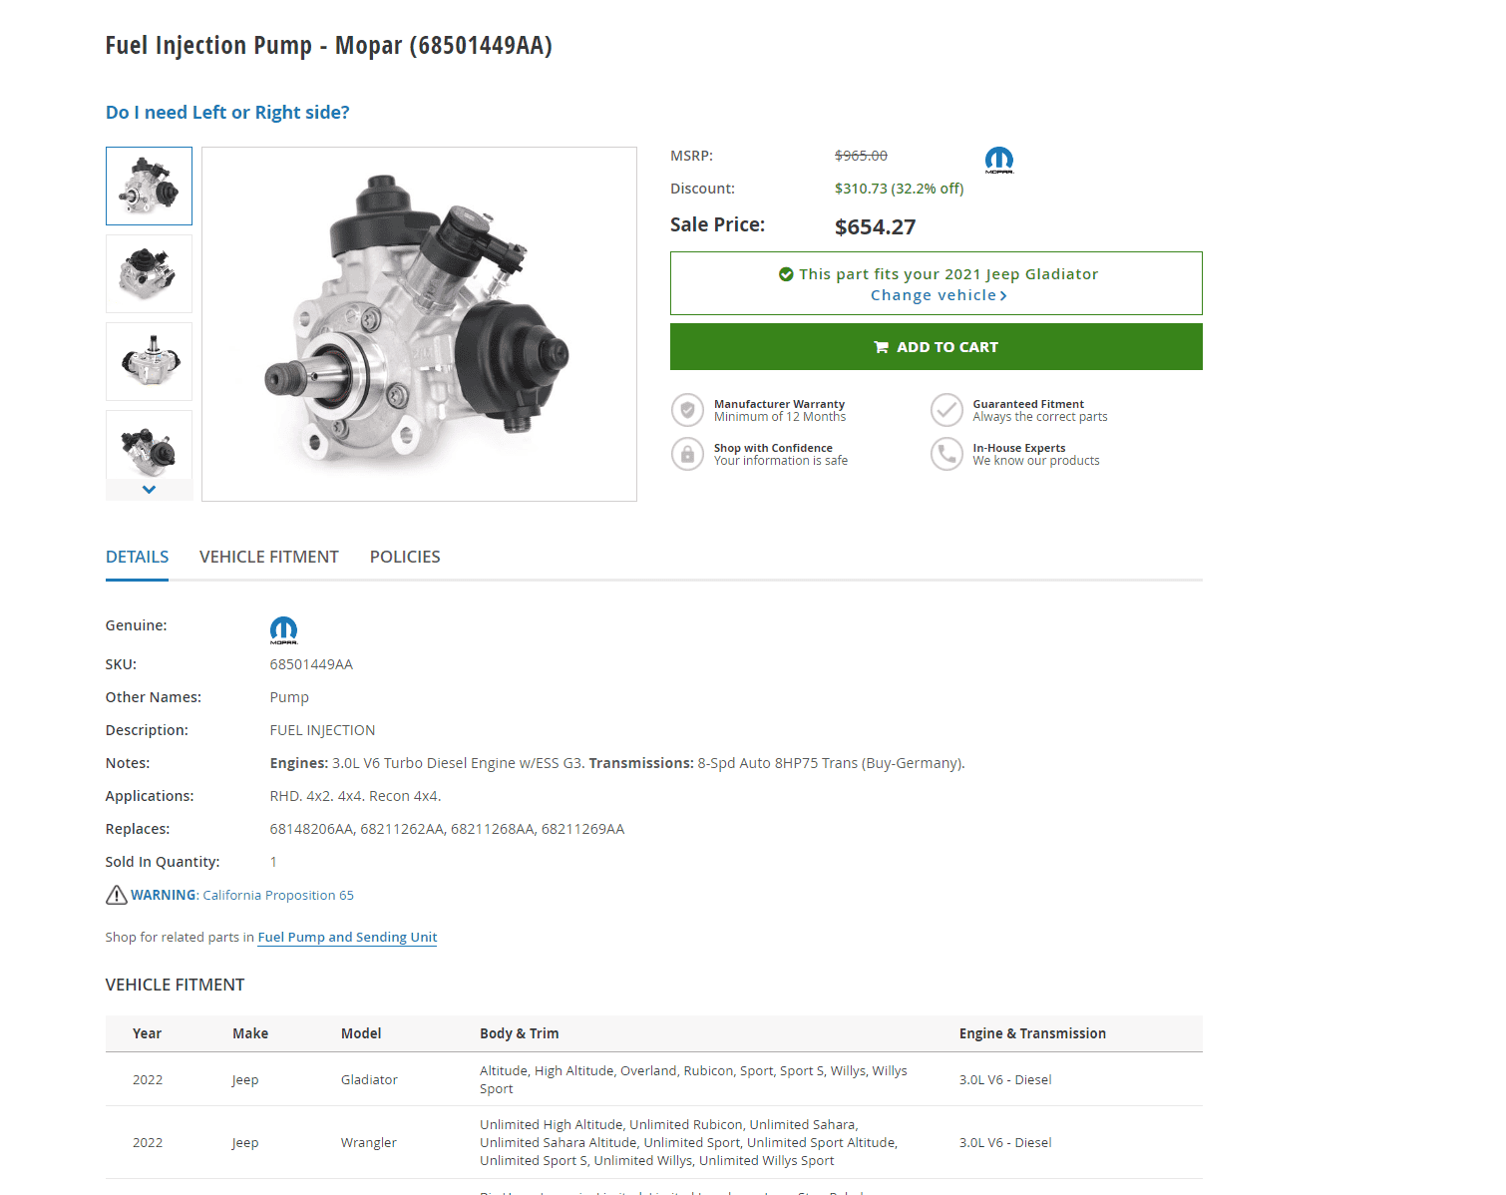Select the fourth pump thumbnail
Viewport: 1506px width, 1195px height.
pos(149,445)
